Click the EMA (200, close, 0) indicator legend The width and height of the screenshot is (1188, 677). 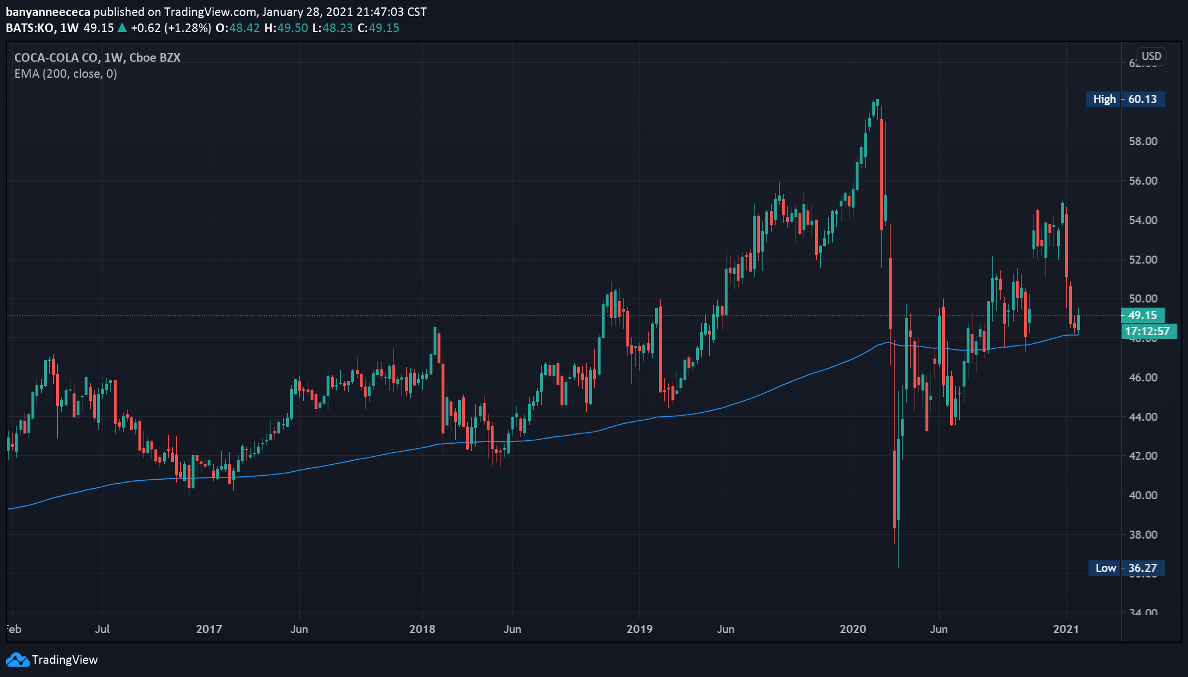(66, 74)
